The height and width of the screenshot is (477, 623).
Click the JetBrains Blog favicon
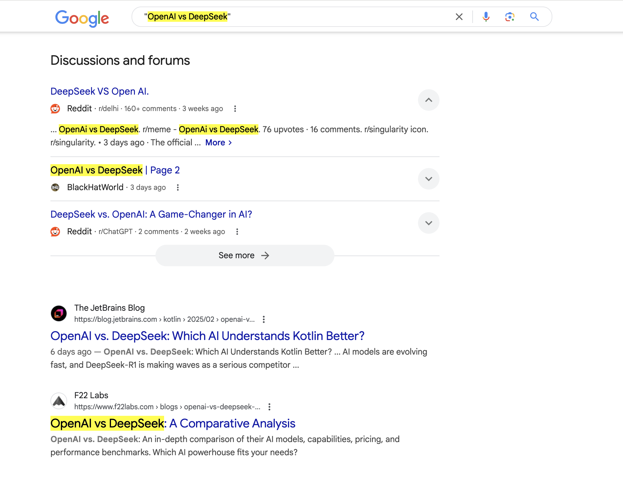pyautogui.click(x=59, y=313)
